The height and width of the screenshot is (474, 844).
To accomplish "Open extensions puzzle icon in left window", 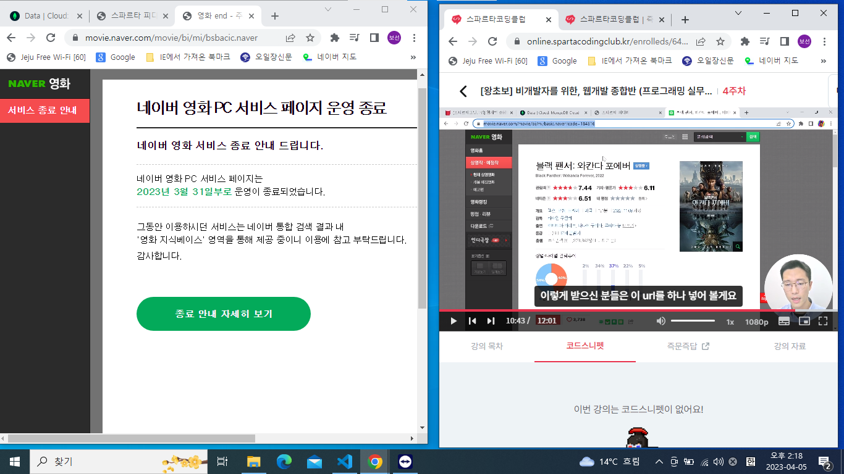I will pyautogui.click(x=335, y=38).
